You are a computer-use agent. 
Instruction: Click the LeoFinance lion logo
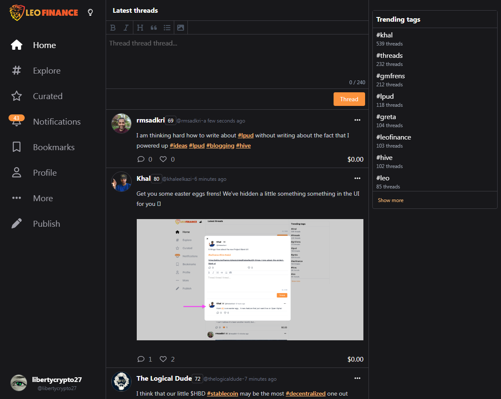(x=44, y=12)
